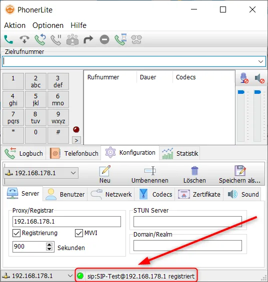This screenshot has width=268, height=282.
Task: Open the Codecs sub-tab
Action: click(x=155, y=194)
